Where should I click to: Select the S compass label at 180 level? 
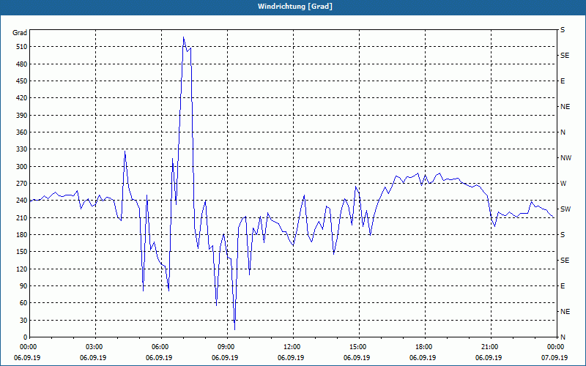(563, 234)
